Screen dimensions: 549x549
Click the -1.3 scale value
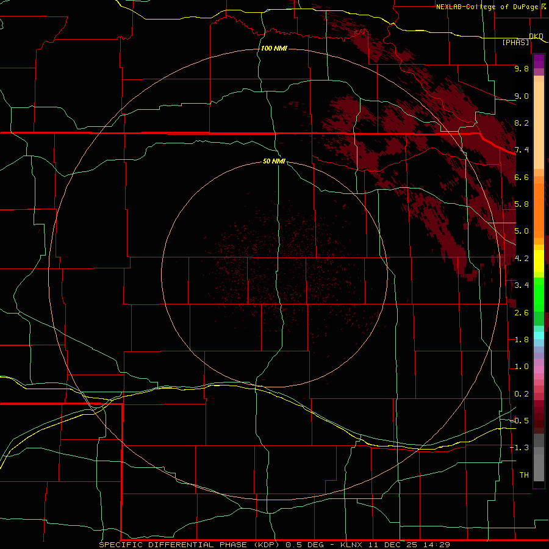tap(520, 448)
